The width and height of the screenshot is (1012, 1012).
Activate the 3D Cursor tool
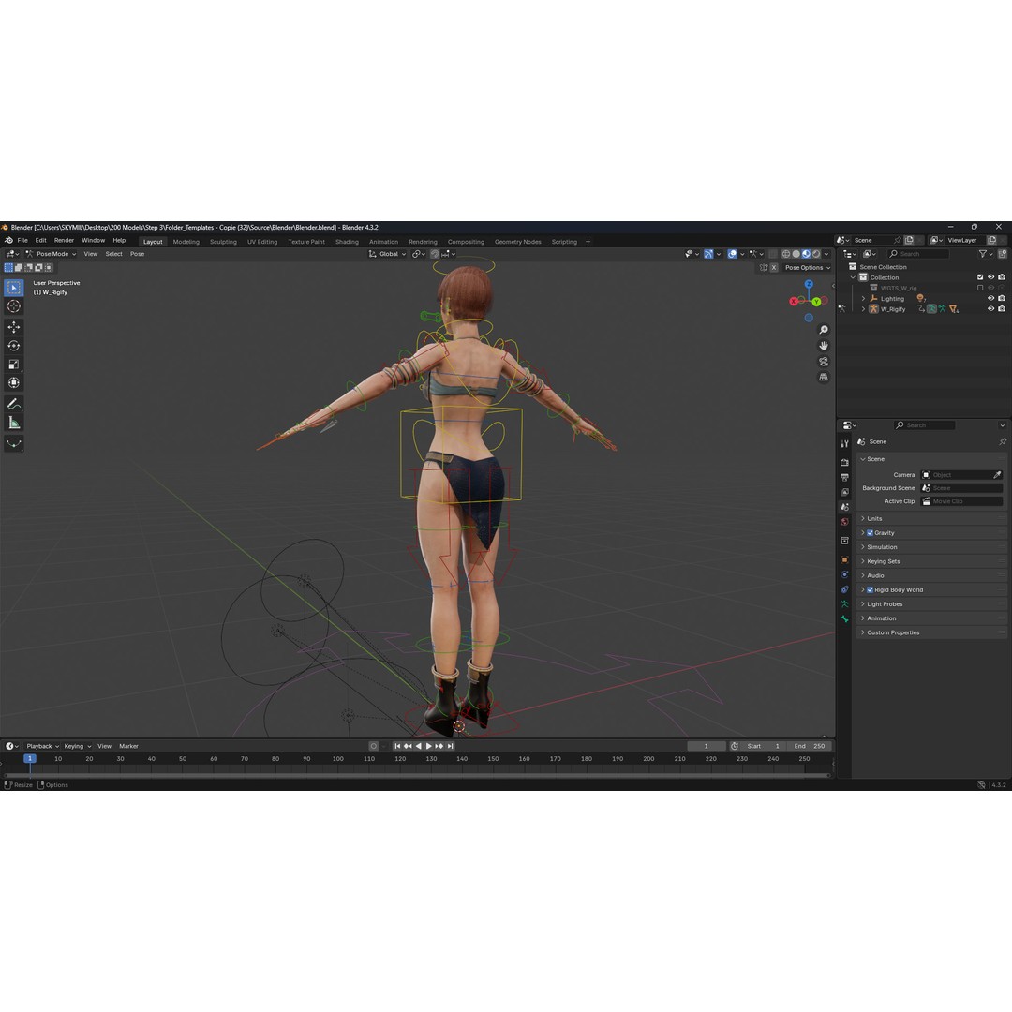pyautogui.click(x=13, y=306)
